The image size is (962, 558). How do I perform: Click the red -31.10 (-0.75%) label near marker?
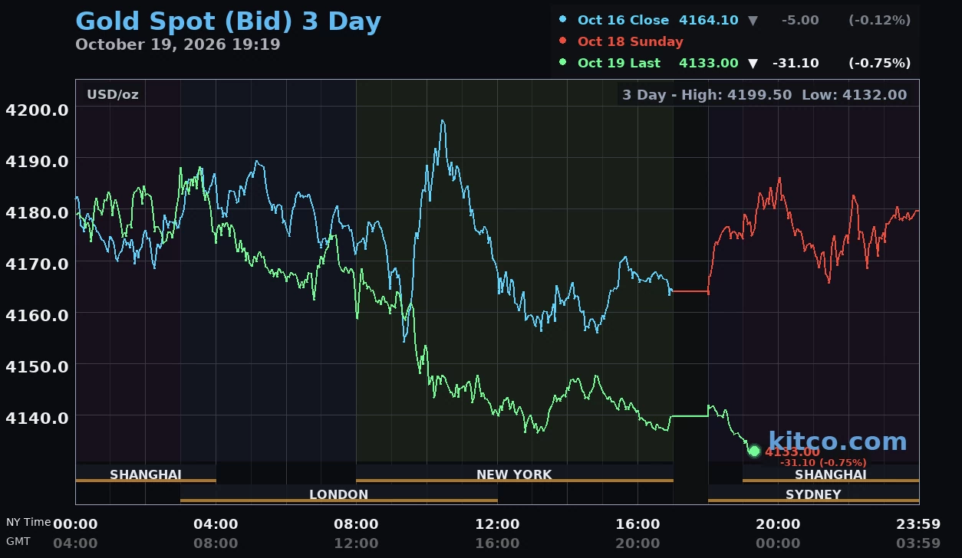click(823, 462)
